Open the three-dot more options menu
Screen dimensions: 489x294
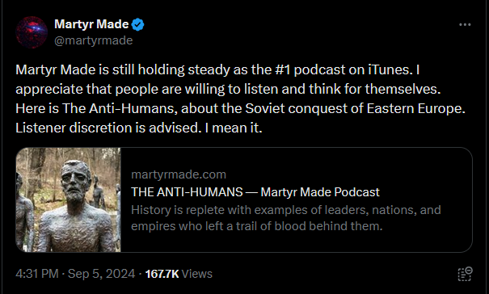(x=465, y=24)
